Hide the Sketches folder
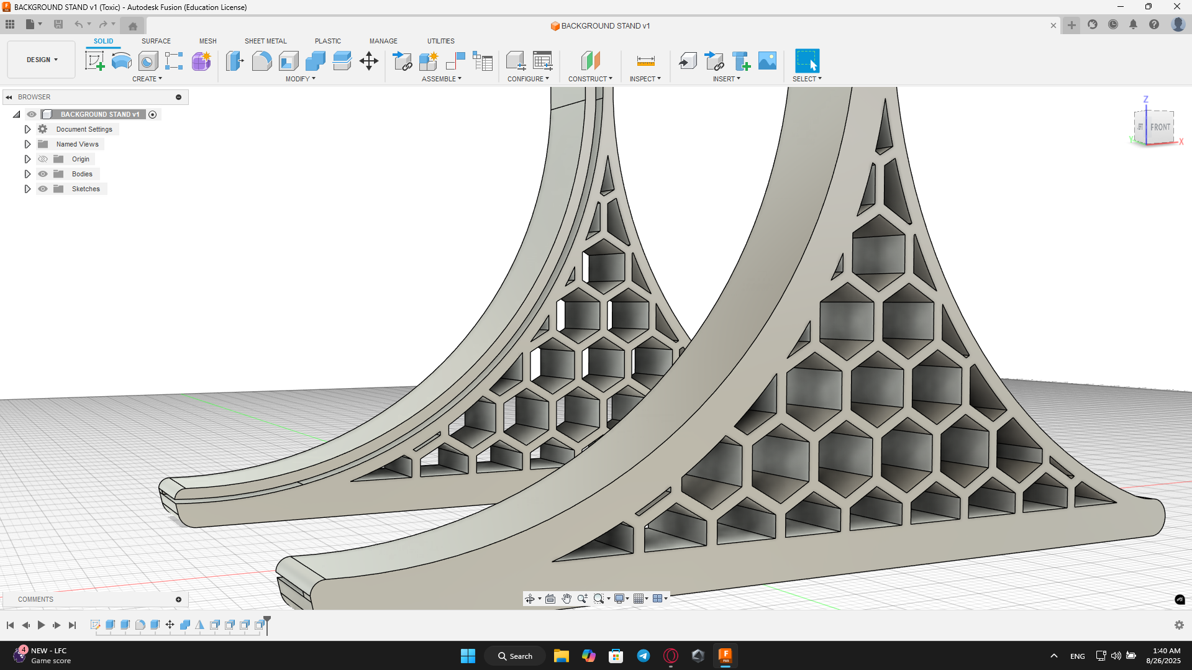1192x670 pixels. 43,189
